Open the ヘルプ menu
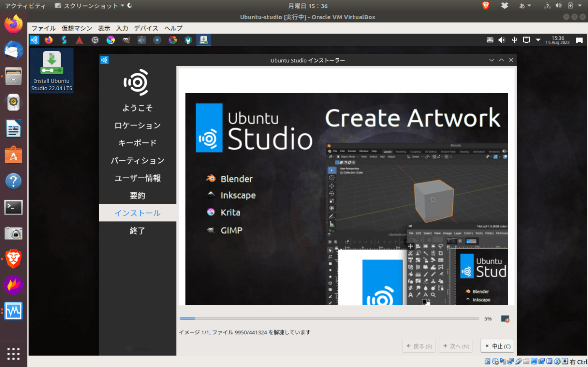This screenshot has height=367, width=588. click(173, 28)
